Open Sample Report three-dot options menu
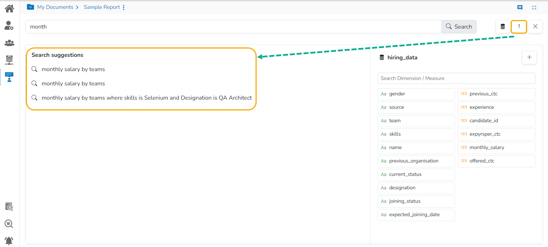Screen dimensions: 548x247 [124, 7]
